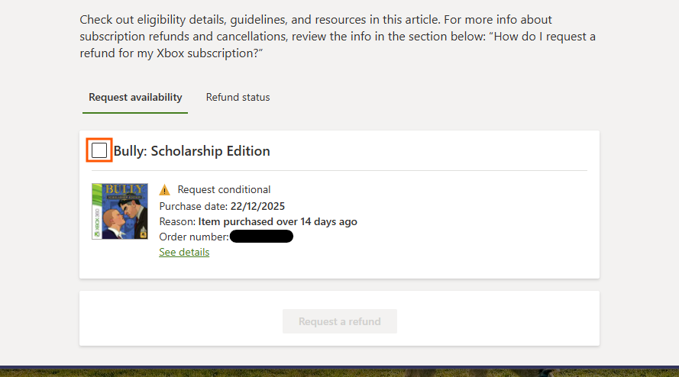Screen dimensions: 679x377
Task: Click the Purchase date label
Action: click(x=192, y=206)
